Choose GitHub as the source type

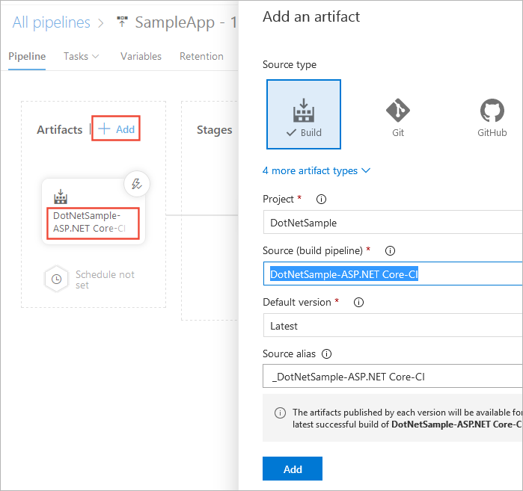(492, 117)
